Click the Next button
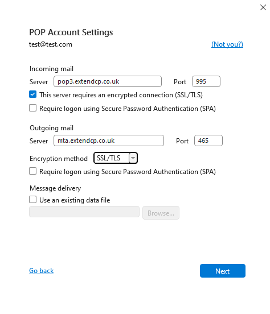Viewport: 270px width, 314px height. click(223, 271)
